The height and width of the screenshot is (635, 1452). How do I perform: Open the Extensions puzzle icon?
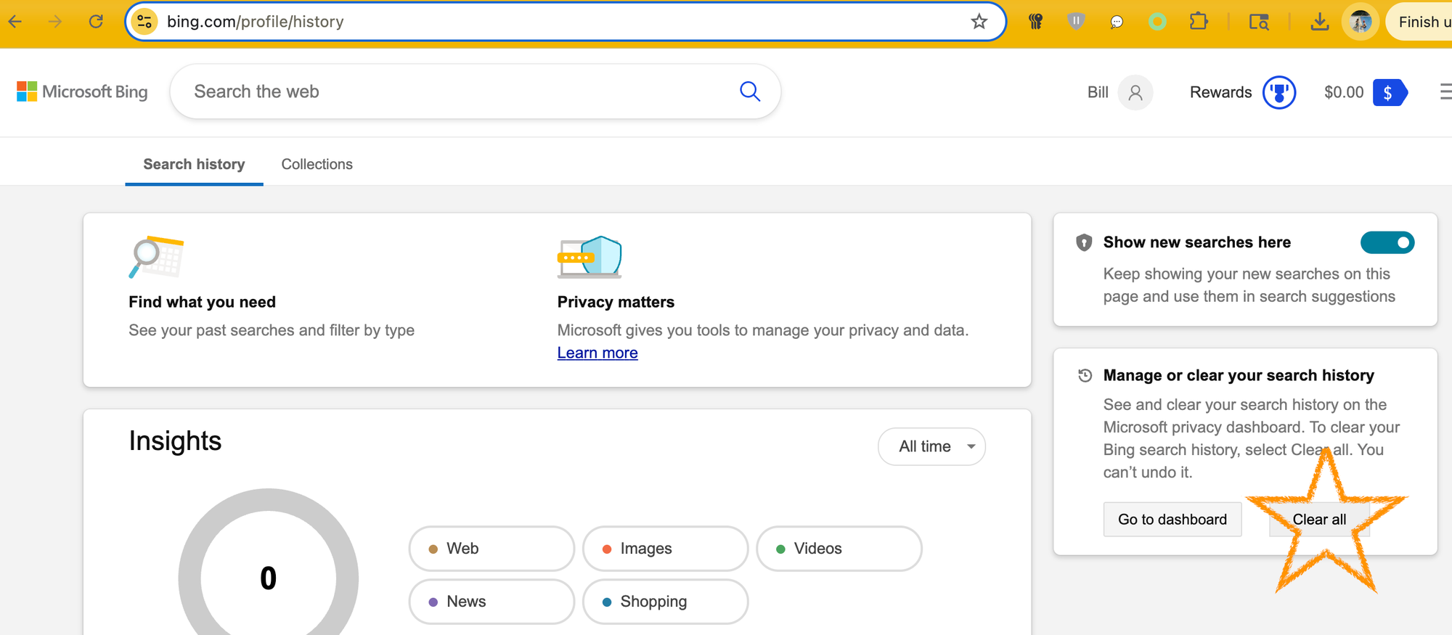(x=1199, y=22)
